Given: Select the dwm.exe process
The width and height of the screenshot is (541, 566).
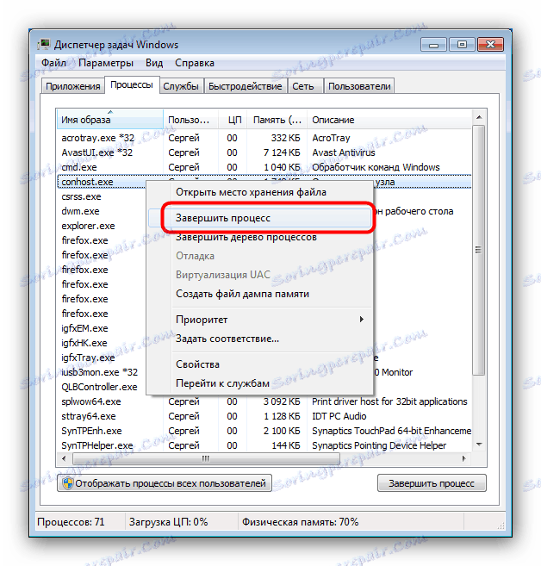Looking at the screenshot, I should [x=80, y=211].
